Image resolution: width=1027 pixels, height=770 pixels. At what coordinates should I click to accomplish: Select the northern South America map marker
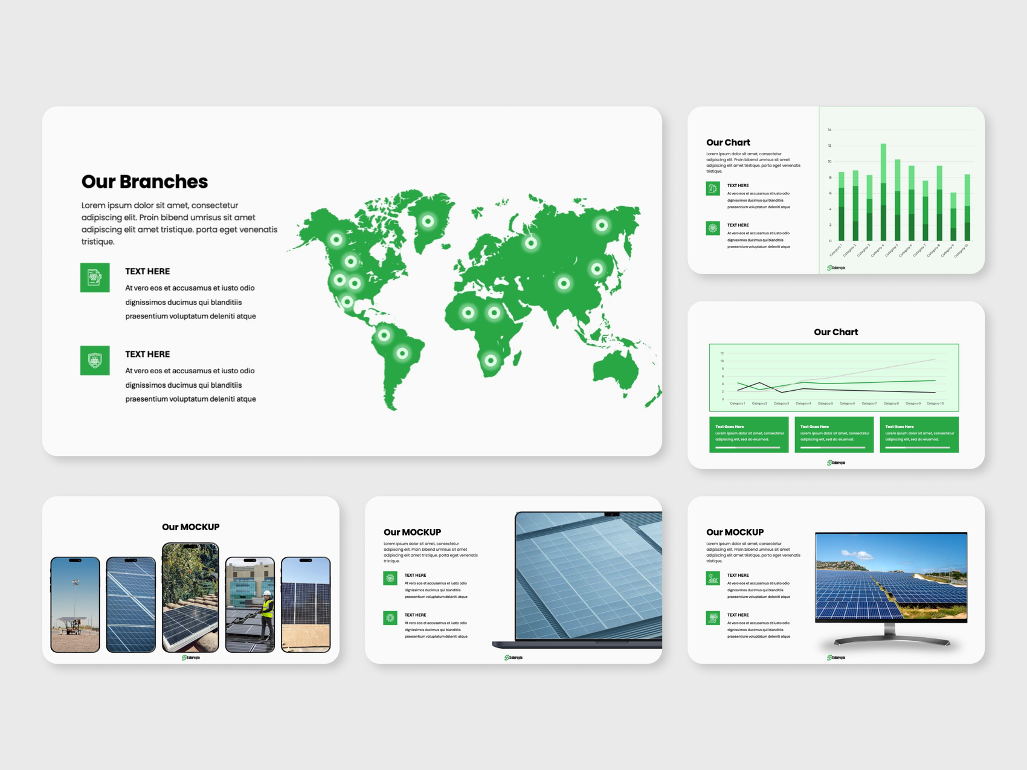pyautogui.click(x=384, y=335)
